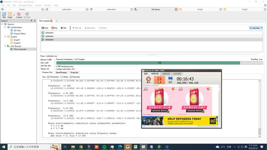Select the currently running job row
267x150 pixels.
(x=152, y=40)
